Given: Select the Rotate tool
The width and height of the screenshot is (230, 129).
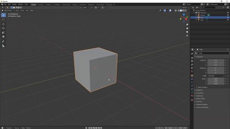Looking at the screenshot, I should pyautogui.click(x=3, y=28).
